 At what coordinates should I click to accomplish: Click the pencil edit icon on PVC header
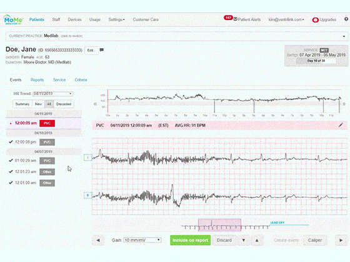pyautogui.click(x=341, y=125)
